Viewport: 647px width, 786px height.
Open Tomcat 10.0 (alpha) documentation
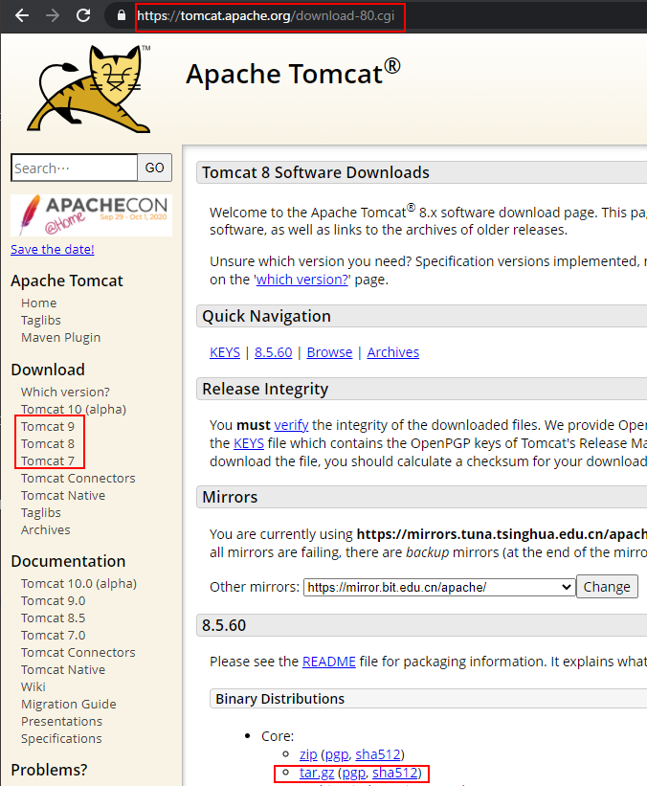coord(78,583)
